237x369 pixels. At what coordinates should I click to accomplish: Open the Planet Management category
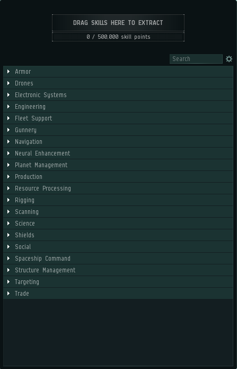tap(118, 165)
